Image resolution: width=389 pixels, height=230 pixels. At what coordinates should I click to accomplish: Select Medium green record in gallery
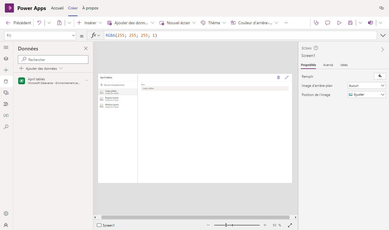(x=118, y=106)
